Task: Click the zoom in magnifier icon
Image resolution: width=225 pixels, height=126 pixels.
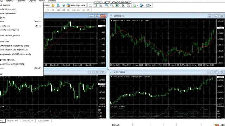Action: pos(107,5)
